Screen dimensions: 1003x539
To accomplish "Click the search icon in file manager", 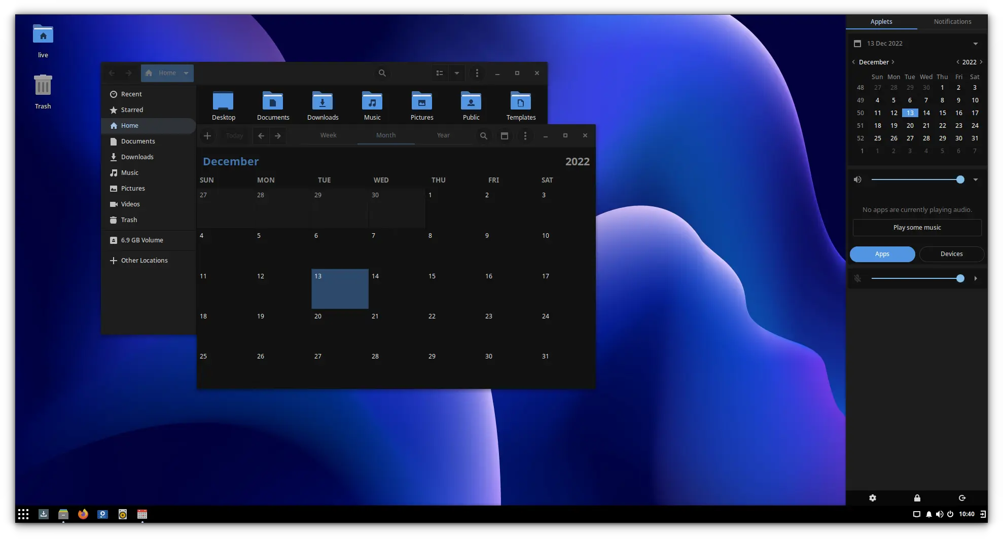I will (382, 73).
